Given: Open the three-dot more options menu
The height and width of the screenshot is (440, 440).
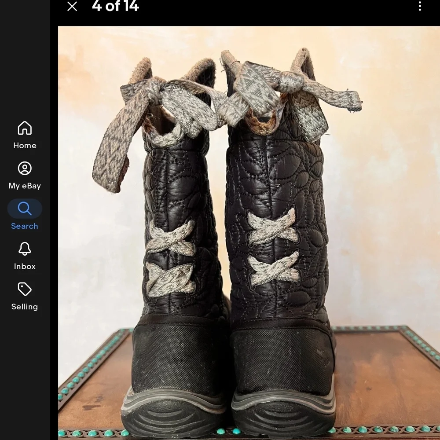Looking at the screenshot, I should pyautogui.click(x=420, y=6).
